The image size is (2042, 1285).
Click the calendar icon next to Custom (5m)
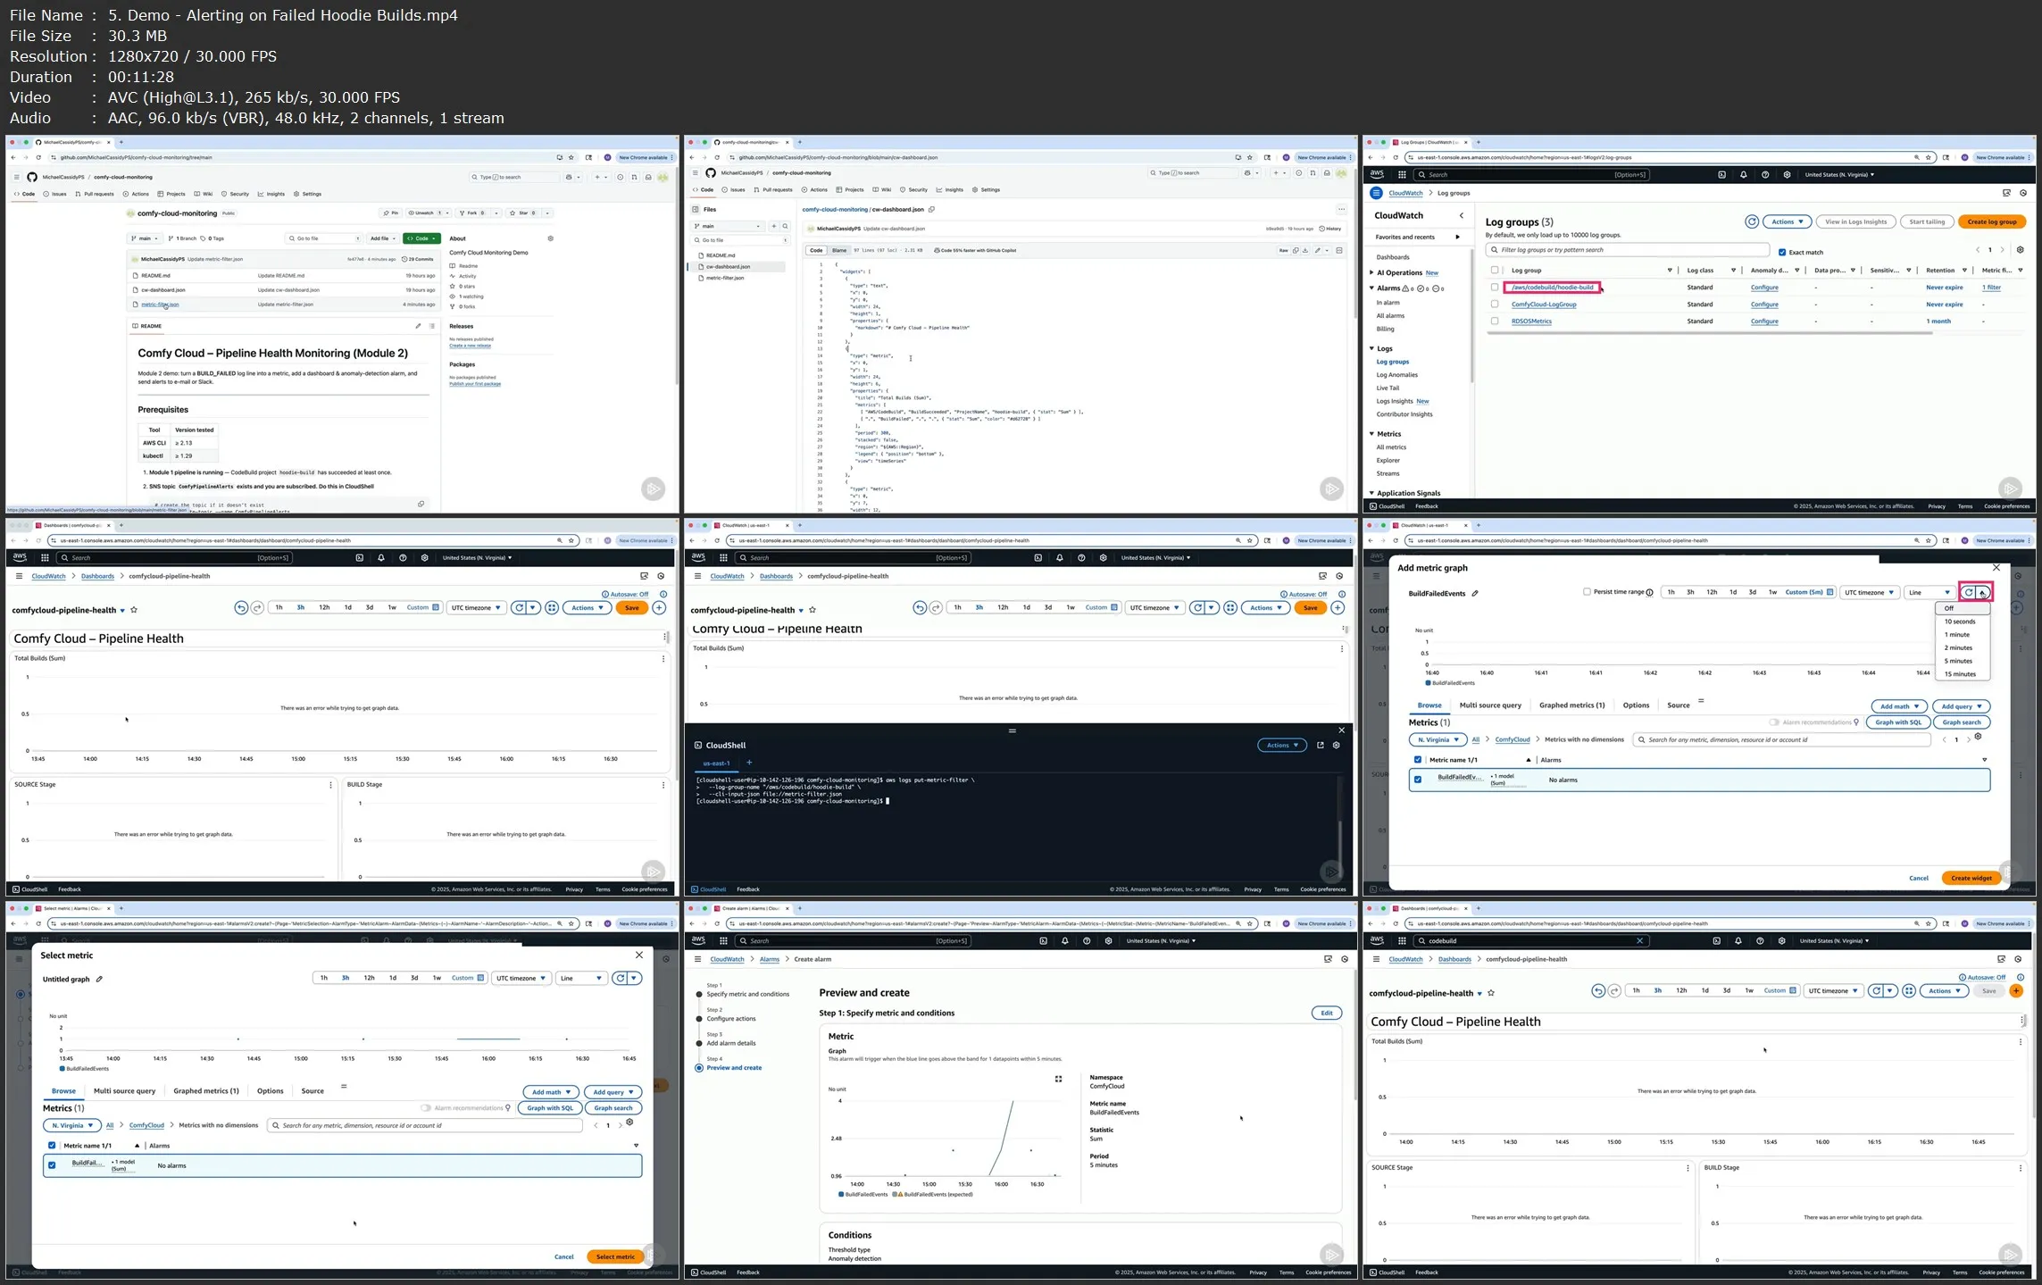[1829, 592]
